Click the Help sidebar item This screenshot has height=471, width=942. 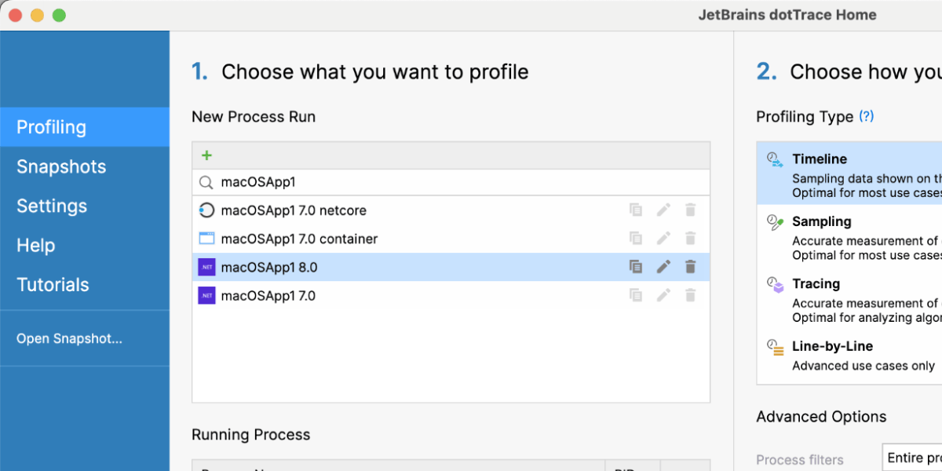pos(36,246)
